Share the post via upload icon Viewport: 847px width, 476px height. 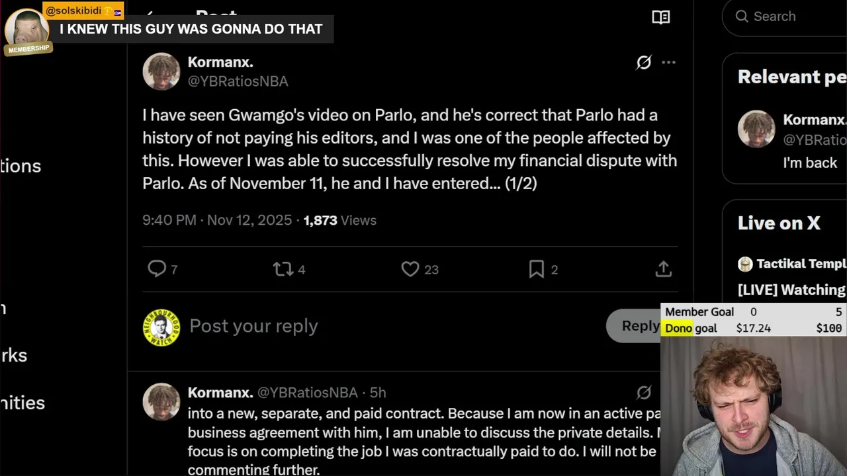point(663,269)
